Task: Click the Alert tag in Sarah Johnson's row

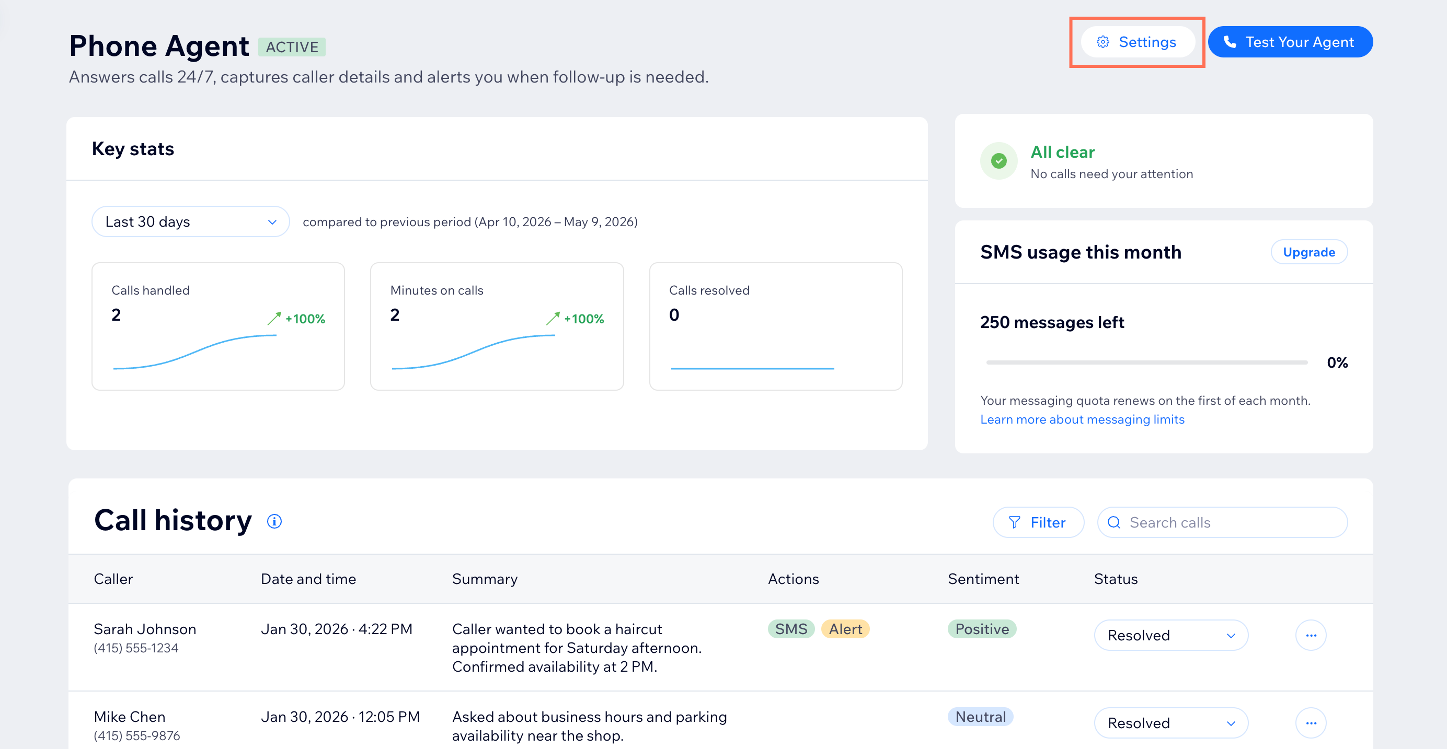Action: (845, 629)
